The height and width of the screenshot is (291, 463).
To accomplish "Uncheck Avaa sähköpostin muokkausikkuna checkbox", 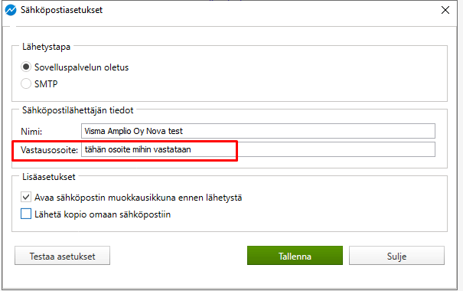I will click(26, 197).
